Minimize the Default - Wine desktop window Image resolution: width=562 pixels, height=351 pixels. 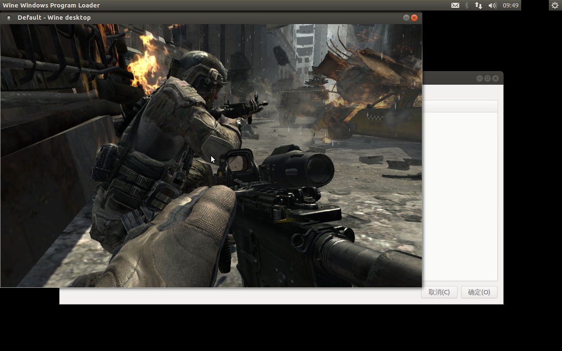[406, 18]
